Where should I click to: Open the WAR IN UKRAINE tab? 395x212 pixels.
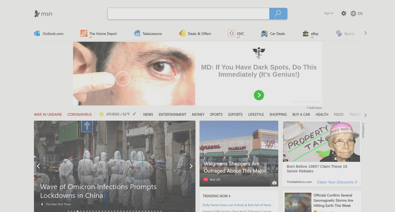pyautogui.click(x=48, y=114)
